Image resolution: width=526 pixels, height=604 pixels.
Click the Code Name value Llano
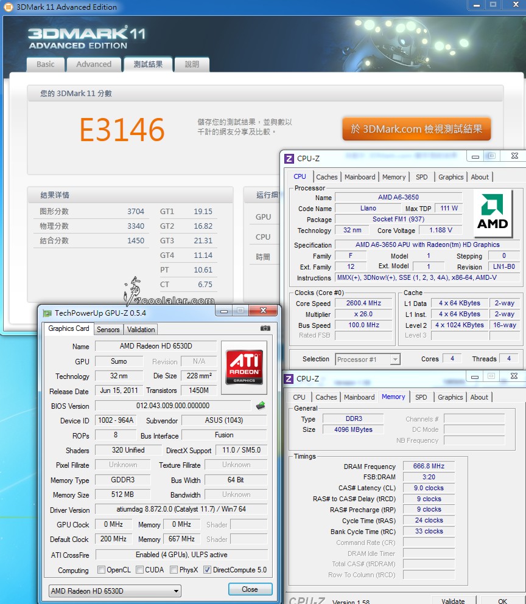368,209
